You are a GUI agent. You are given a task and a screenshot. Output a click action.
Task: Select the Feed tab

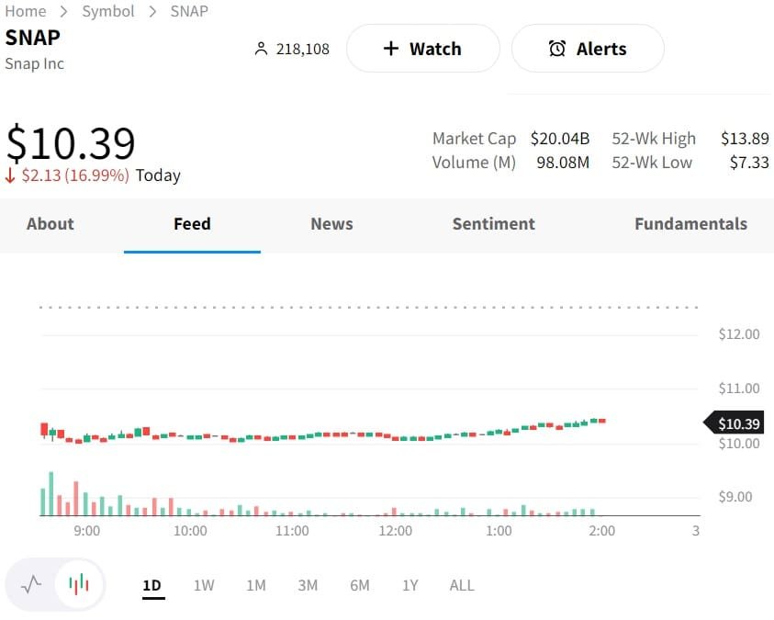pyautogui.click(x=192, y=223)
